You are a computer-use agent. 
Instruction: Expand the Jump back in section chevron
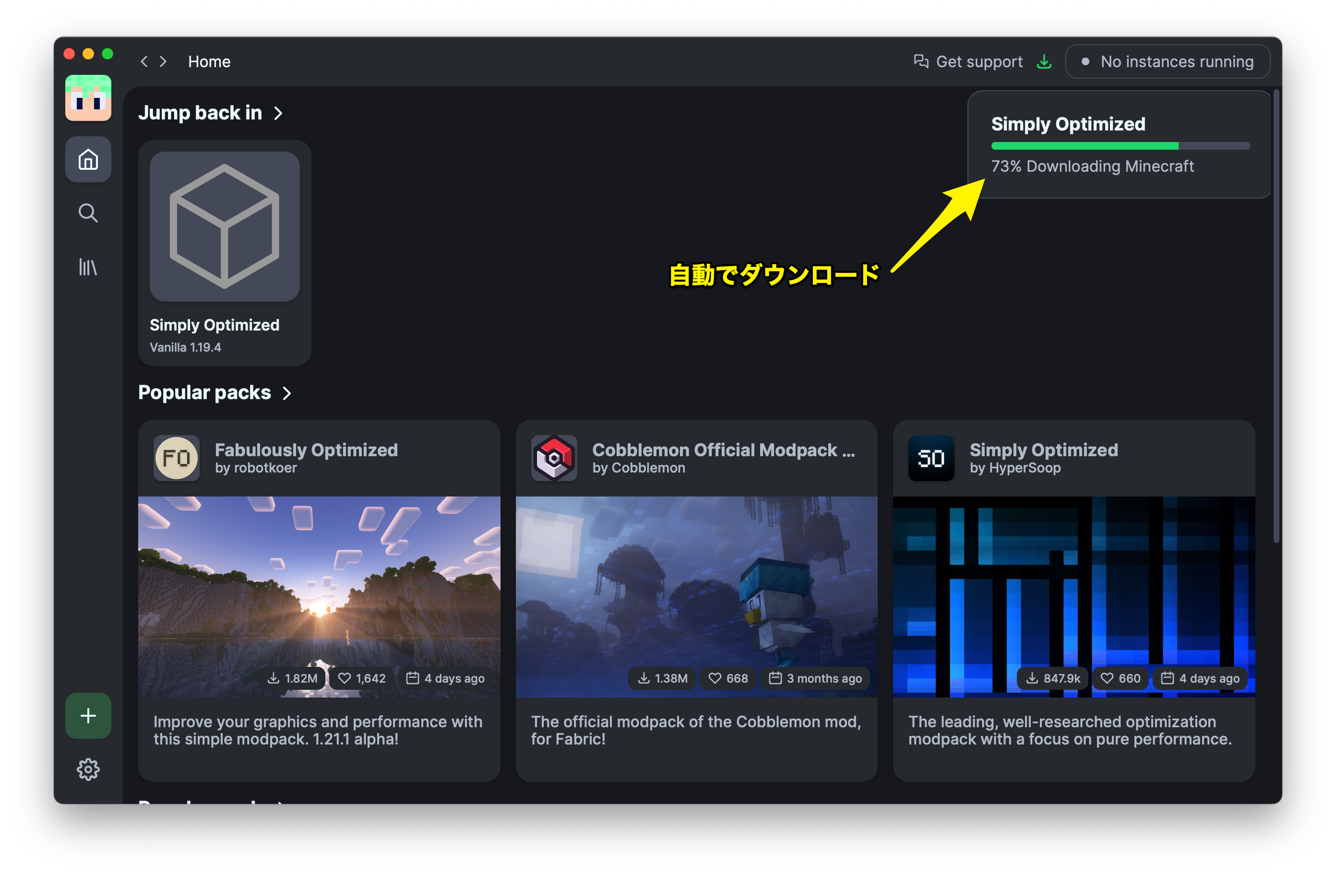click(278, 113)
